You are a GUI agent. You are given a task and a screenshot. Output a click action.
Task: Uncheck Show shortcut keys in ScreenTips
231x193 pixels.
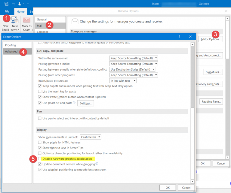[x=40, y=148]
